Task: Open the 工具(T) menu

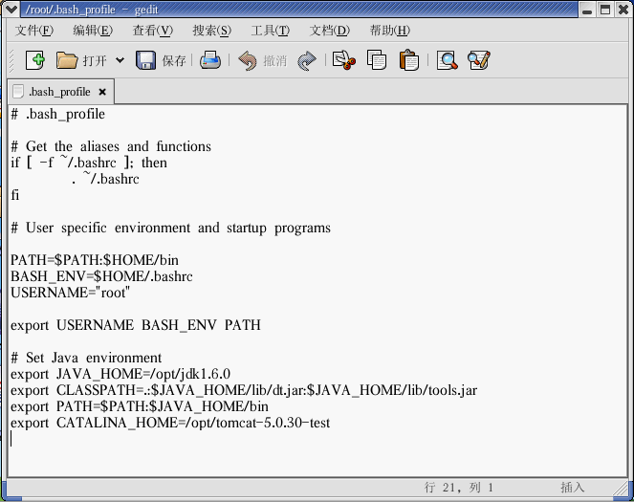Action: (x=270, y=31)
